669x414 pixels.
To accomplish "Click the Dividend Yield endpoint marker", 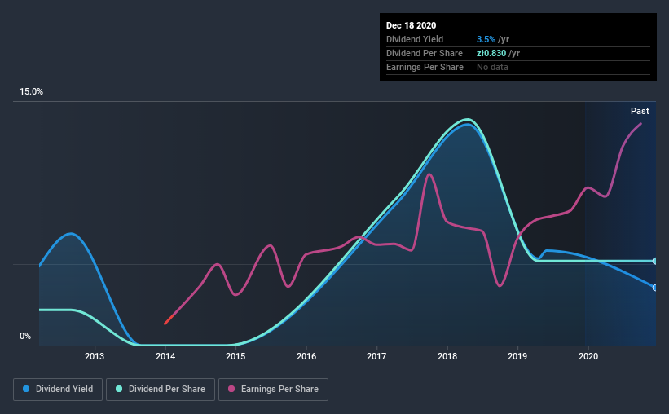I will (x=654, y=288).
